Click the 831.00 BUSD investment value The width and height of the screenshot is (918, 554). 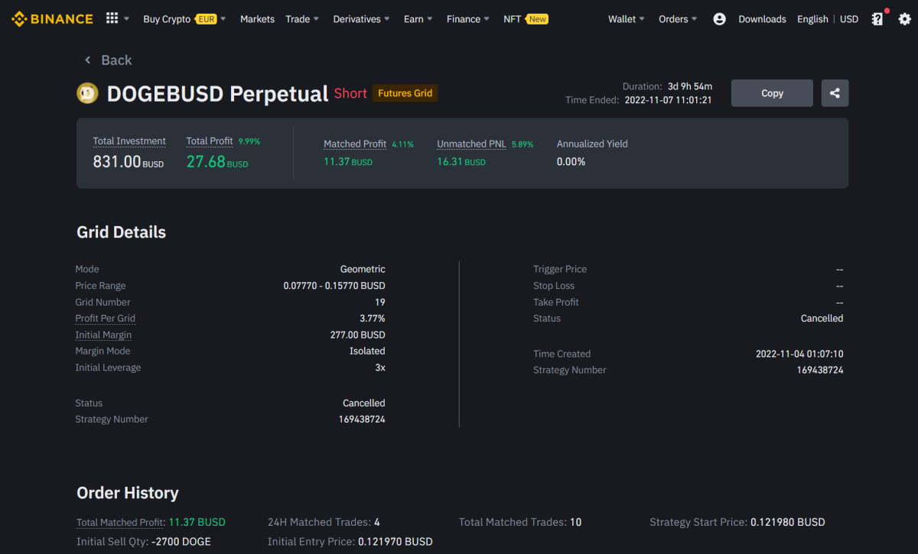128,161
